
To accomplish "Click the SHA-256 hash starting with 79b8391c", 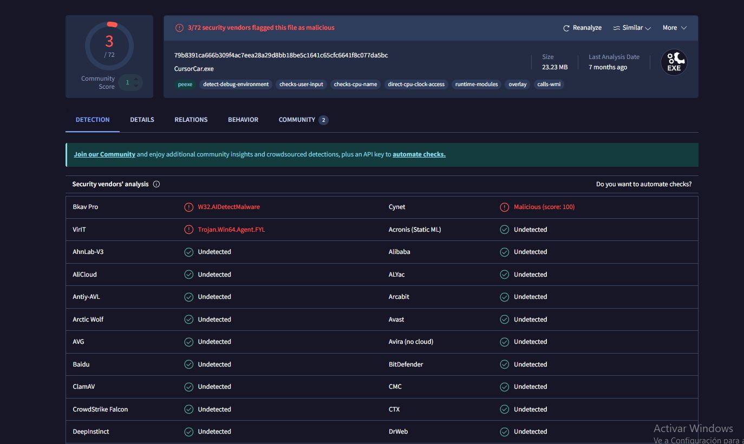I will click(281, 55).
